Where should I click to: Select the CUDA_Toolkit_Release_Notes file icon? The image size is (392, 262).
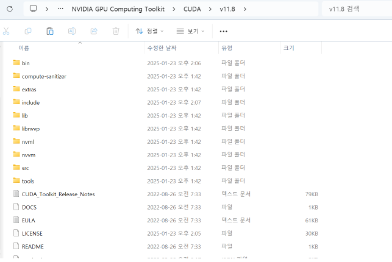click(16, 194)
